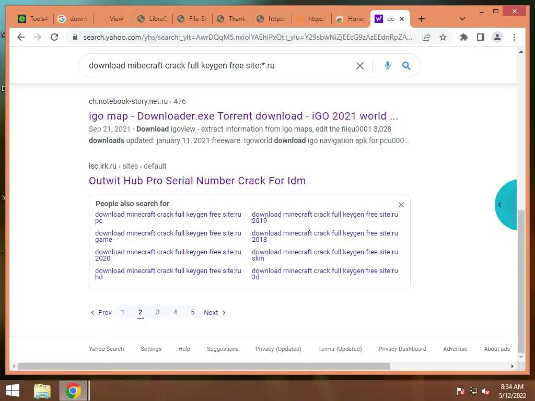Click the forward navigation arrow

coord(38,37)
